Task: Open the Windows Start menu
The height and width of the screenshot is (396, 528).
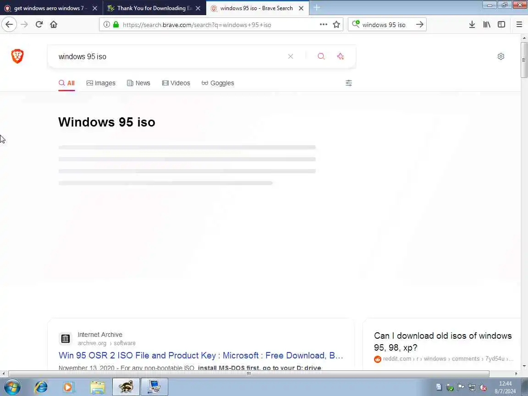Action: pos(12,387)
